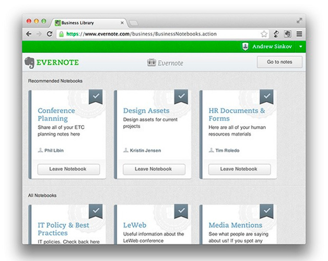The height and width of the screenshot is (261, 328).
Task: Click the person icon next to Kristin Jensen
Action: coord(126,150)
